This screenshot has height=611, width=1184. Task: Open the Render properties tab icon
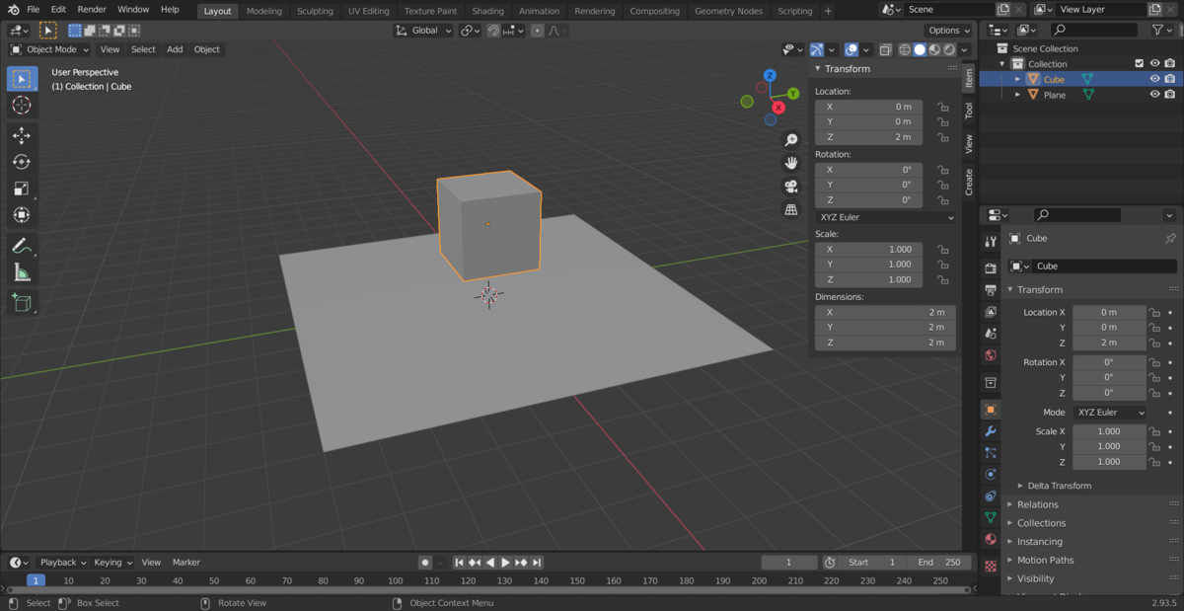point(991,267)
